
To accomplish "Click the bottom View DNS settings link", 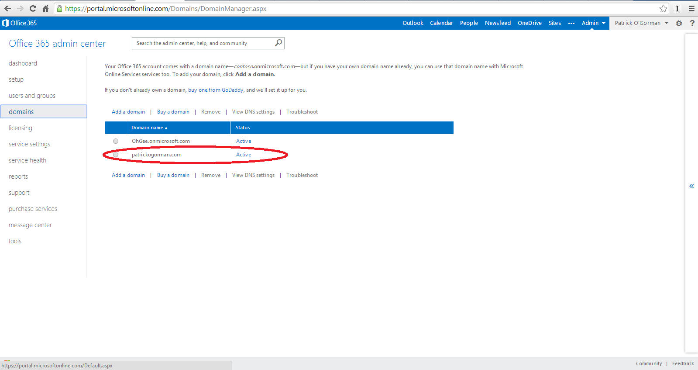I will tap(253, 175).
